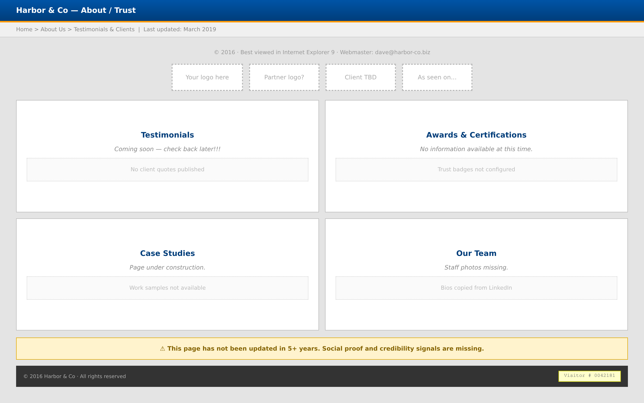
Task: Click the Our Team heading
Action: click(x=476, y=253)
